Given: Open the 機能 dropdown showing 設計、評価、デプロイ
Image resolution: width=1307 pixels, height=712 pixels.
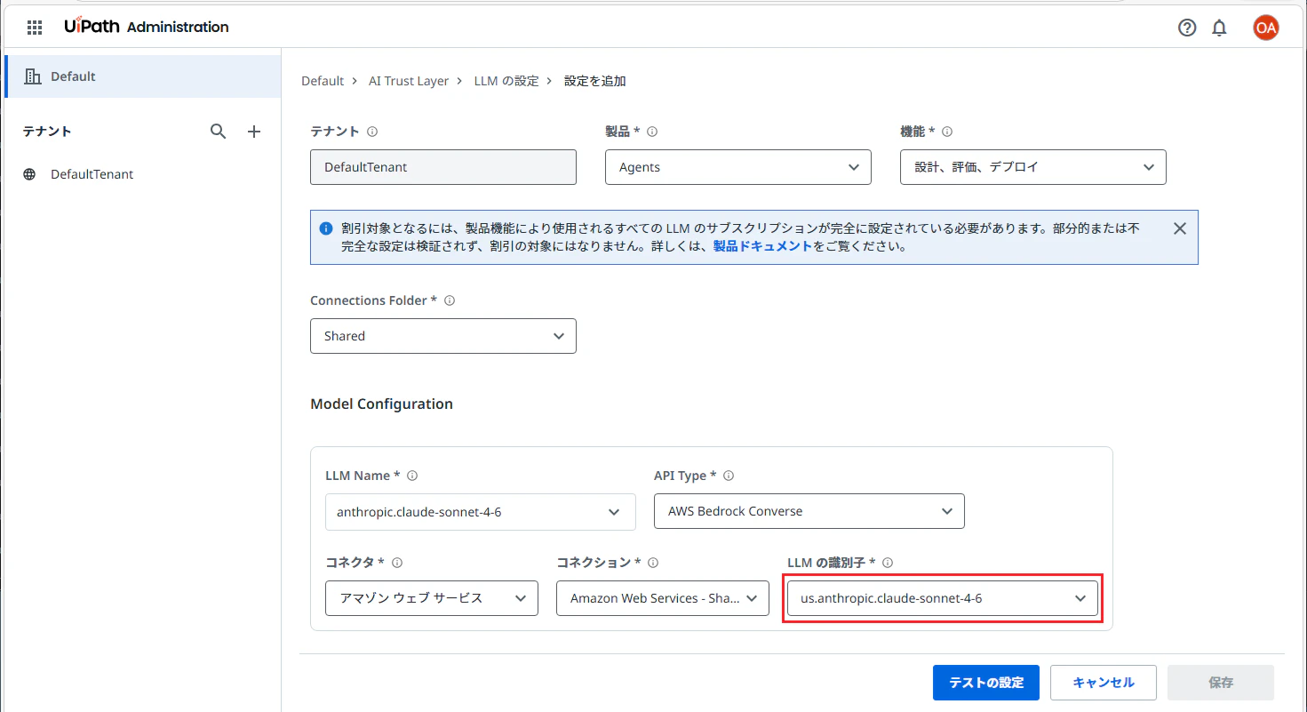Looking at the screenshot, I should tap(1033, 167).
